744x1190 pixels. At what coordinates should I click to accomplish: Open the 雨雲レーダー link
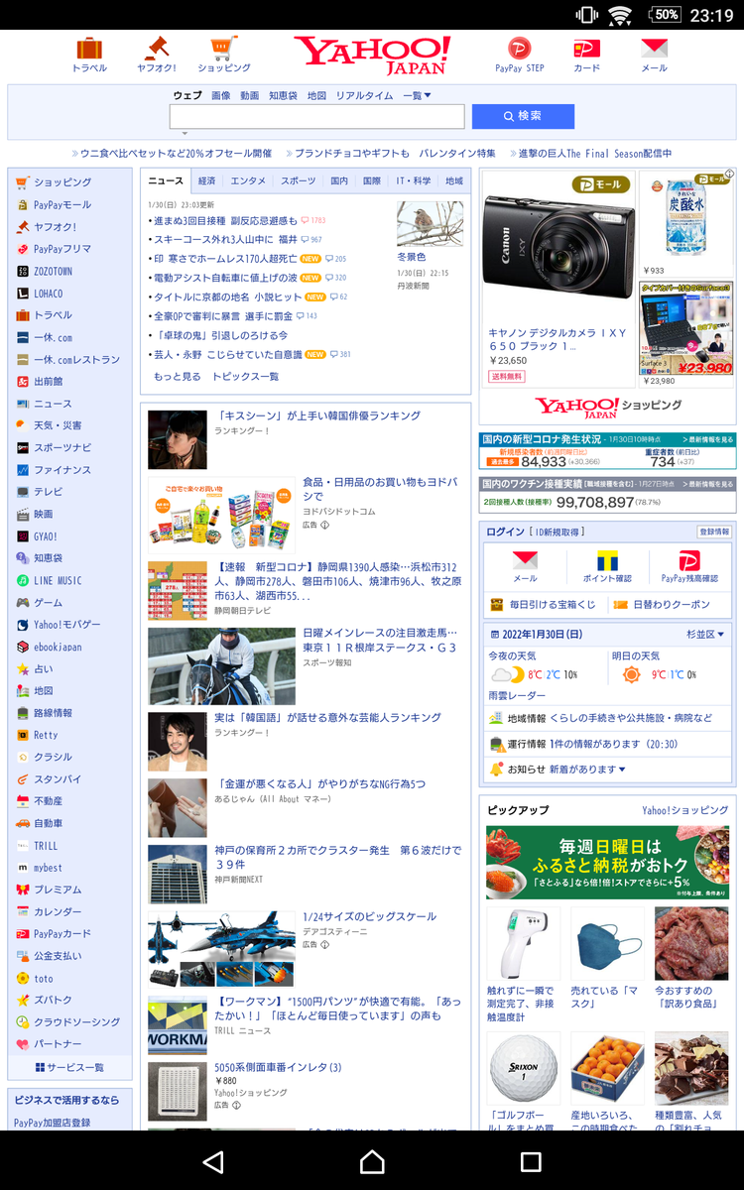coord(516,696)
